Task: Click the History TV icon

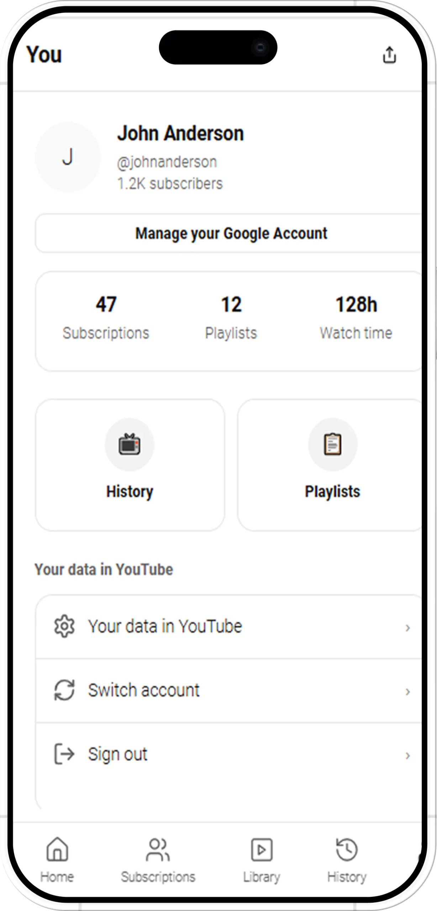Action: point(130,444)
